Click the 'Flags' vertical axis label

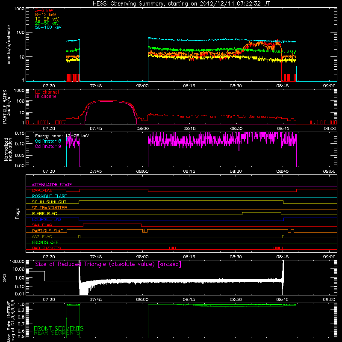(x=18, y=214)
